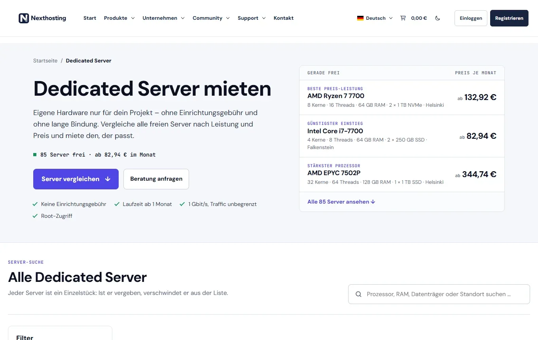Click the 82,94 € price in Intel row
Image resolution: width=538 pixels, height=340 pixels.
click(x=481, y=136)
